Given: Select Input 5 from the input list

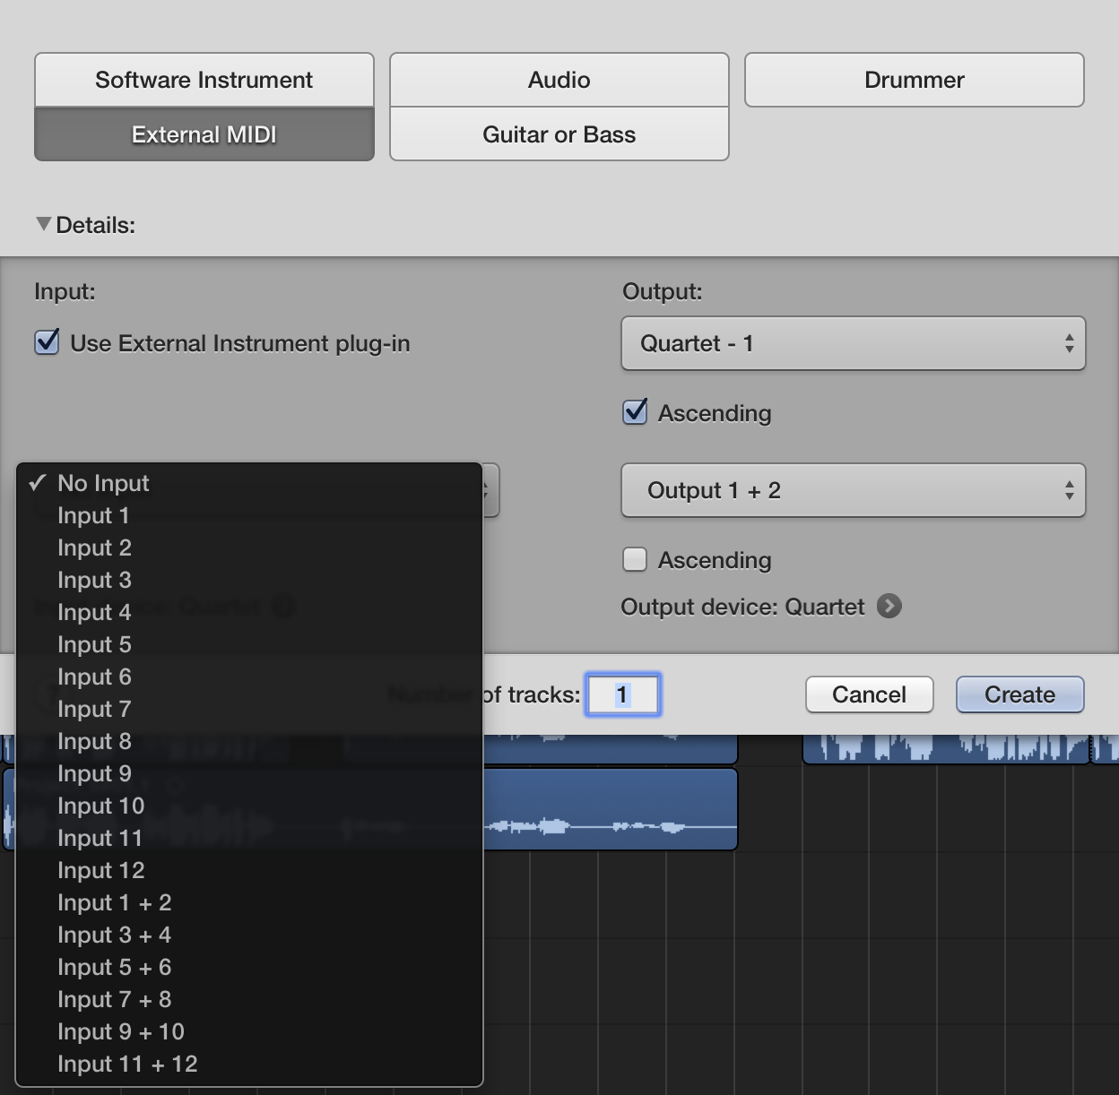Looking at the screenshot, I should (94, 644).
